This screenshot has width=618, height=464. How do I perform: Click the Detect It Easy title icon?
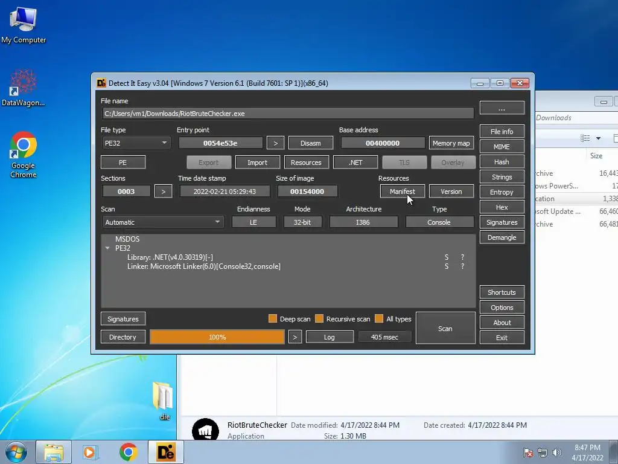tap(101, 83)
